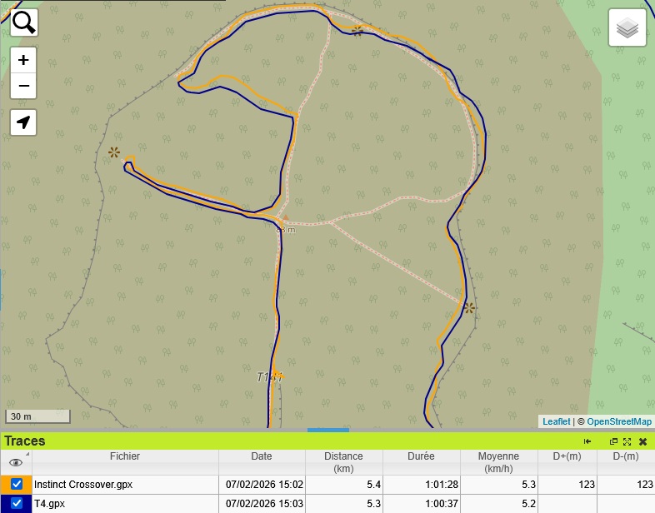Click the blue panel resize handle
The width and height of the screenshot is (655, 513).
(327, 430)
